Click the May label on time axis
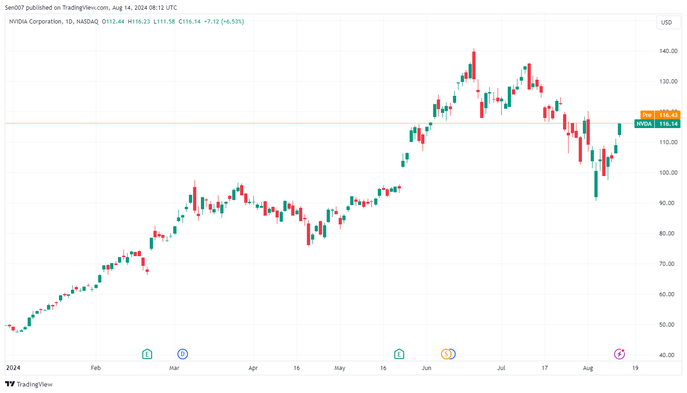This screenshot has width=687, height=393. [340, 368]
